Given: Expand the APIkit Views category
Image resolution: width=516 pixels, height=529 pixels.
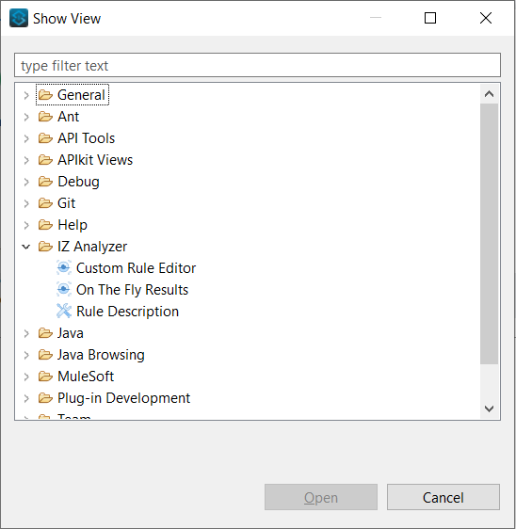Looking at the screenshot, I should click(26, 160).
